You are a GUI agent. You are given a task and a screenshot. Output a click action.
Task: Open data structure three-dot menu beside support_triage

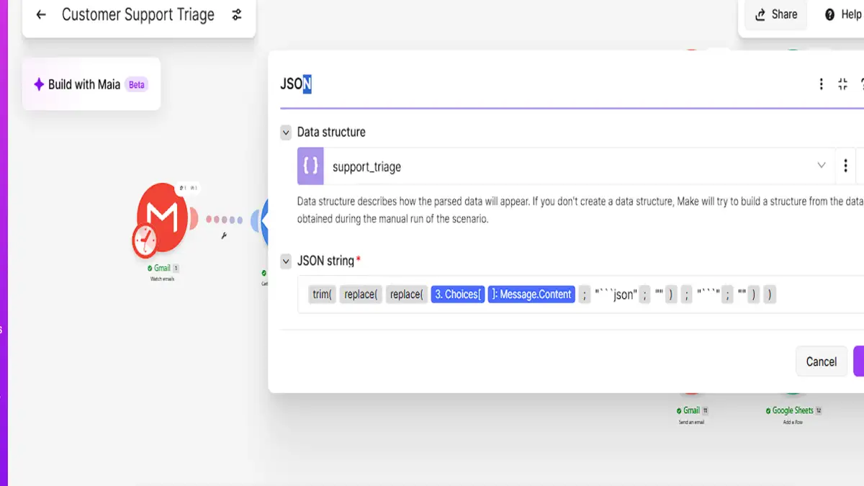pyautogui.click(x=845, y=166)
